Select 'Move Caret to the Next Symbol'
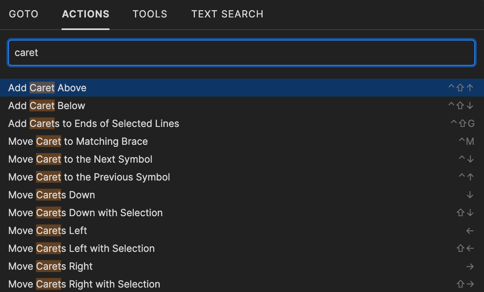 242,159
